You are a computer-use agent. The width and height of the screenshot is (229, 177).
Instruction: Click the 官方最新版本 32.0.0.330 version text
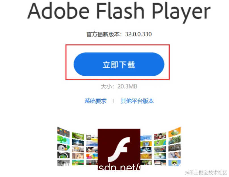point(119,34)
